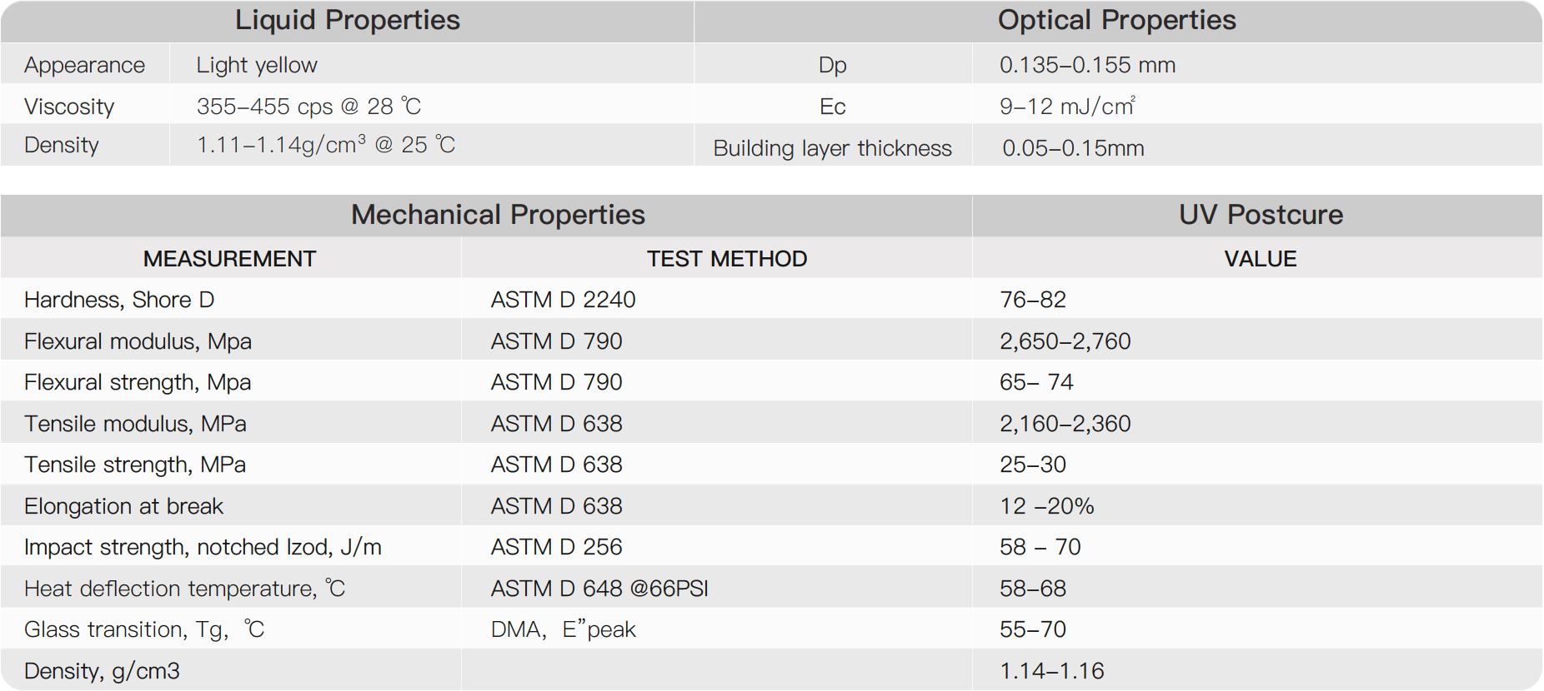Click the ASTM D 648 @66PSI cell

(599, 589)
